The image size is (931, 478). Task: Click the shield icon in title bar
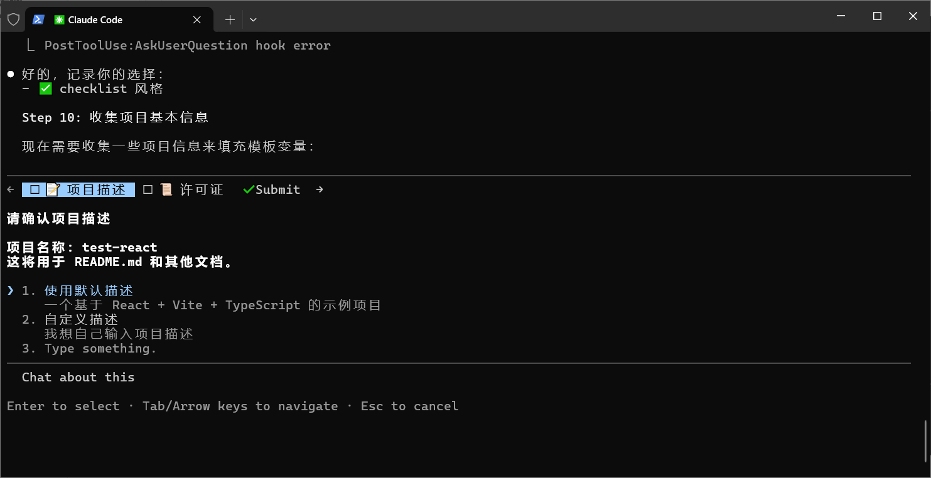[x=13, y=19]
